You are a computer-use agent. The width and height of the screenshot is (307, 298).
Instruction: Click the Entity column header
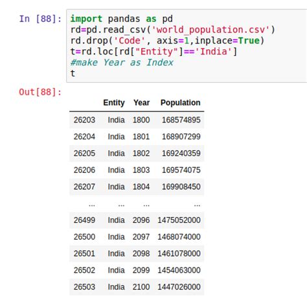coord(114,102)
